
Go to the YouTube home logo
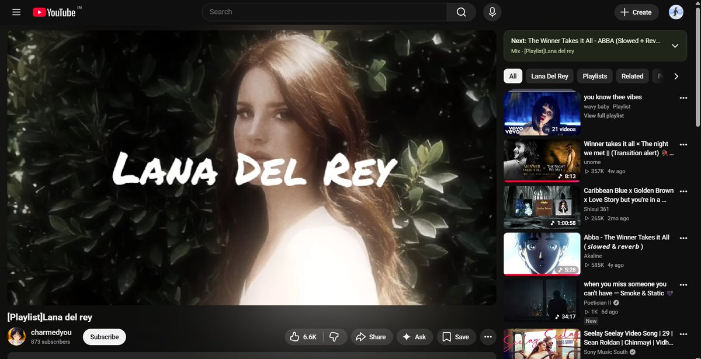[54, 12]
